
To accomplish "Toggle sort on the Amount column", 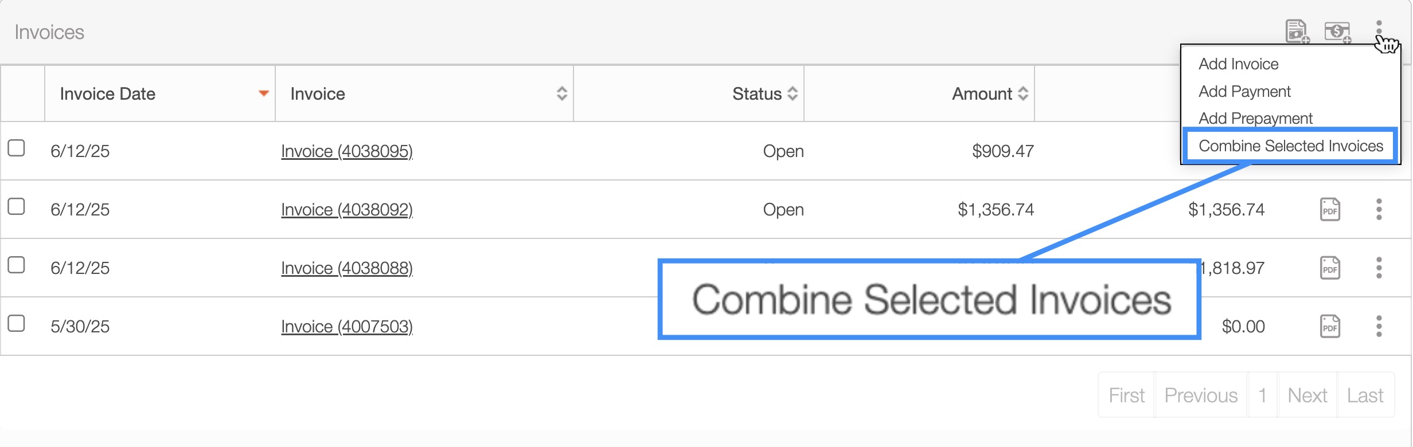I will [1023, 93].
